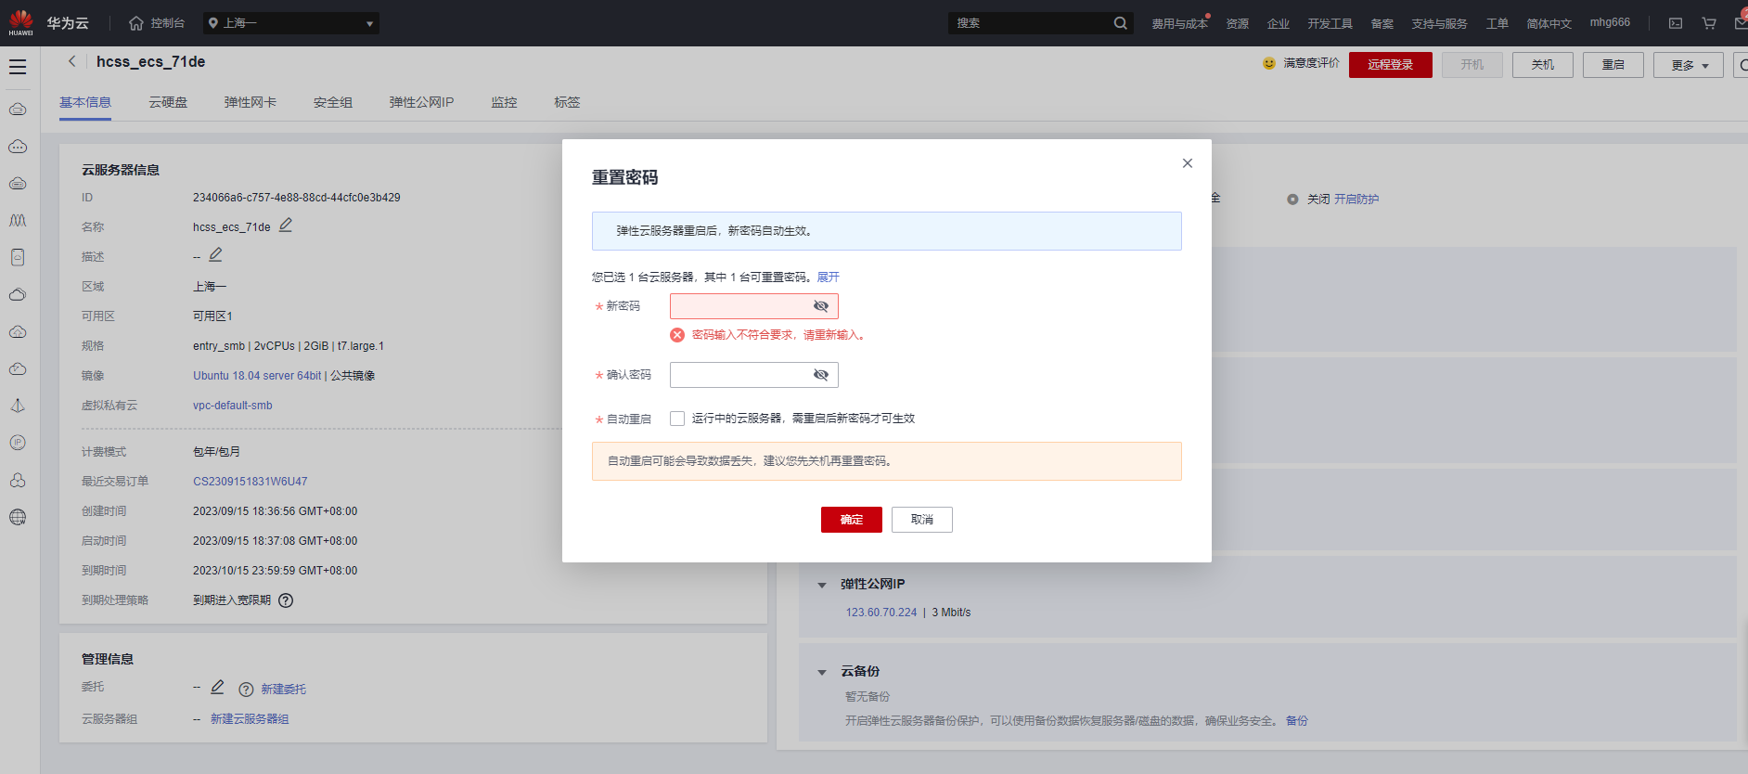
Task: Click the 远程登录 button
Action: 1391,65
